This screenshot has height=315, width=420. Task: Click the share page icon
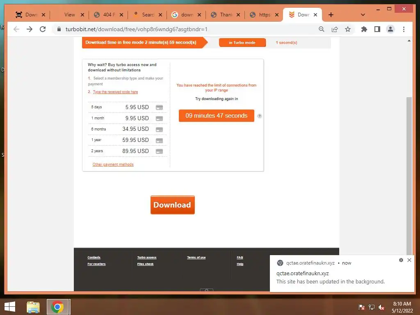point(335,29)
